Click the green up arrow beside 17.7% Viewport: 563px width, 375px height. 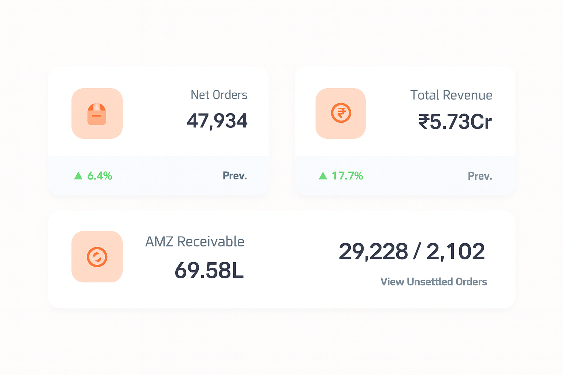(x=323, y=176)
